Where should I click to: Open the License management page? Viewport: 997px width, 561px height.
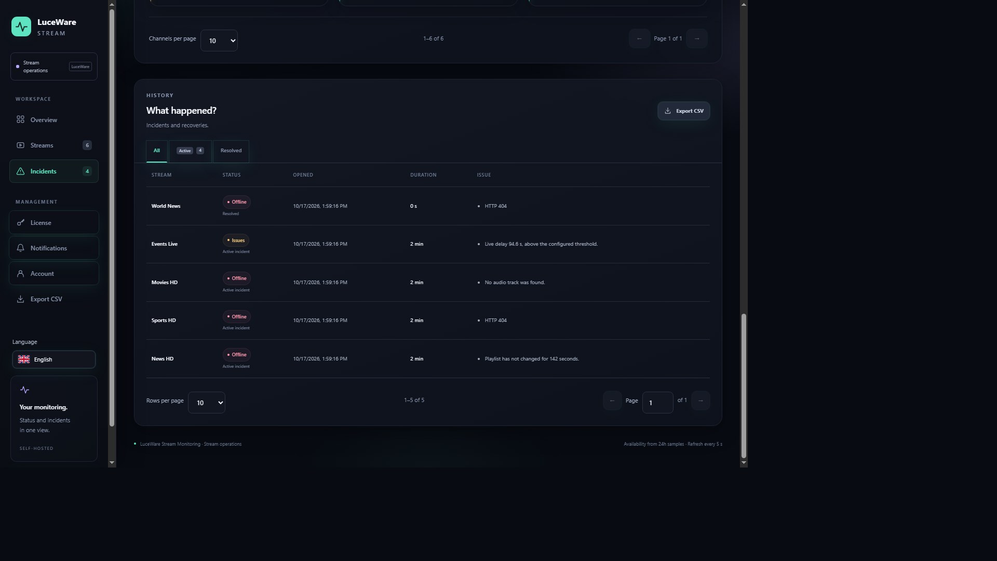[54, 223]
